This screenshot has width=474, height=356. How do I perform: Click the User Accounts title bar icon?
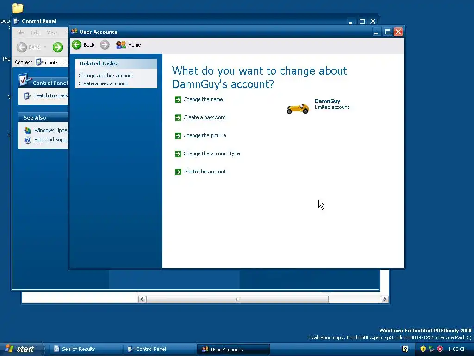74,32
